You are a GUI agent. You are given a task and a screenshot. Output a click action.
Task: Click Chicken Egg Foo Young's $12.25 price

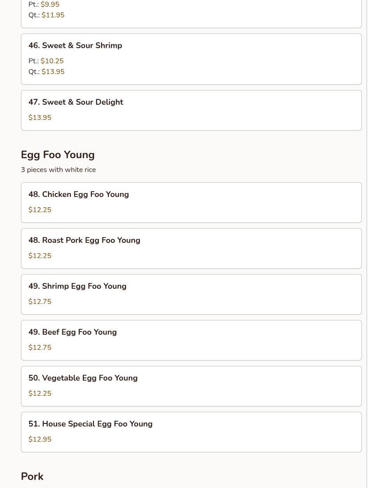(40, 210)
